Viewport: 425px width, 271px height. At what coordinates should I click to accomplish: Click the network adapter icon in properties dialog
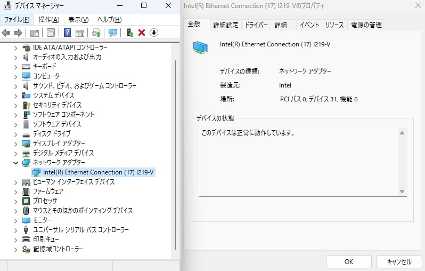click(200, 47)
